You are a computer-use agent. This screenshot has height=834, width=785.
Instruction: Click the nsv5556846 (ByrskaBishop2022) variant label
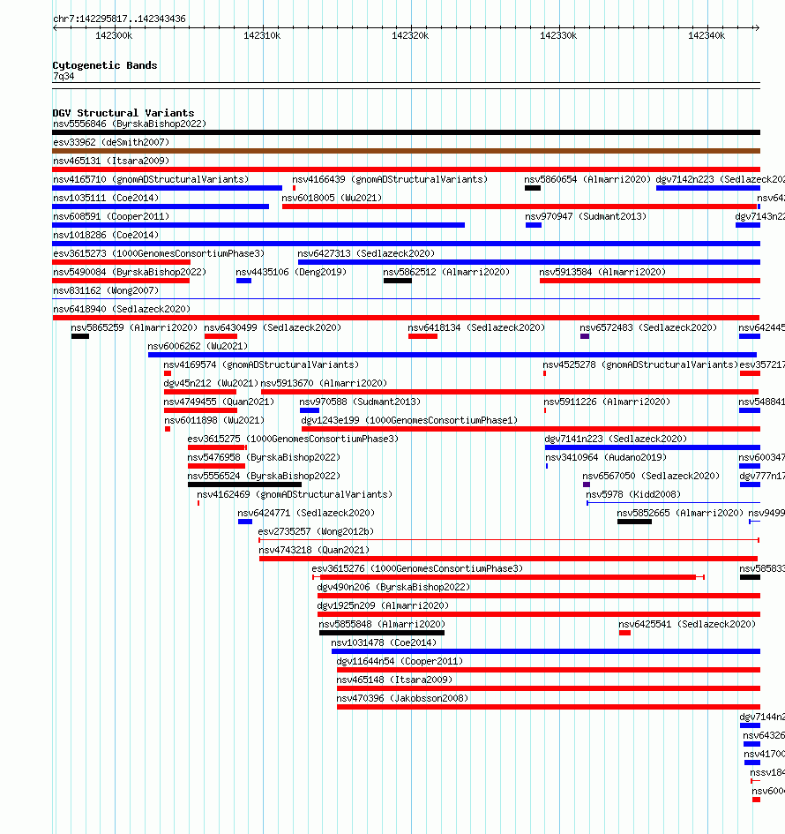129,124
